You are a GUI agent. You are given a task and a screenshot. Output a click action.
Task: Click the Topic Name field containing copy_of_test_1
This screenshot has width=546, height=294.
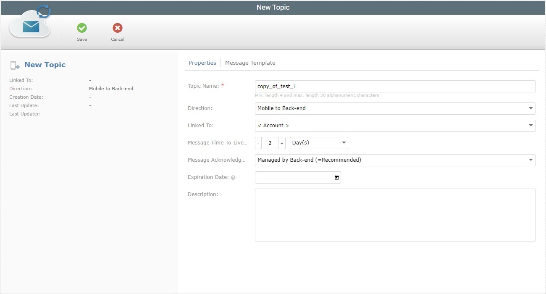coord(395,86)
